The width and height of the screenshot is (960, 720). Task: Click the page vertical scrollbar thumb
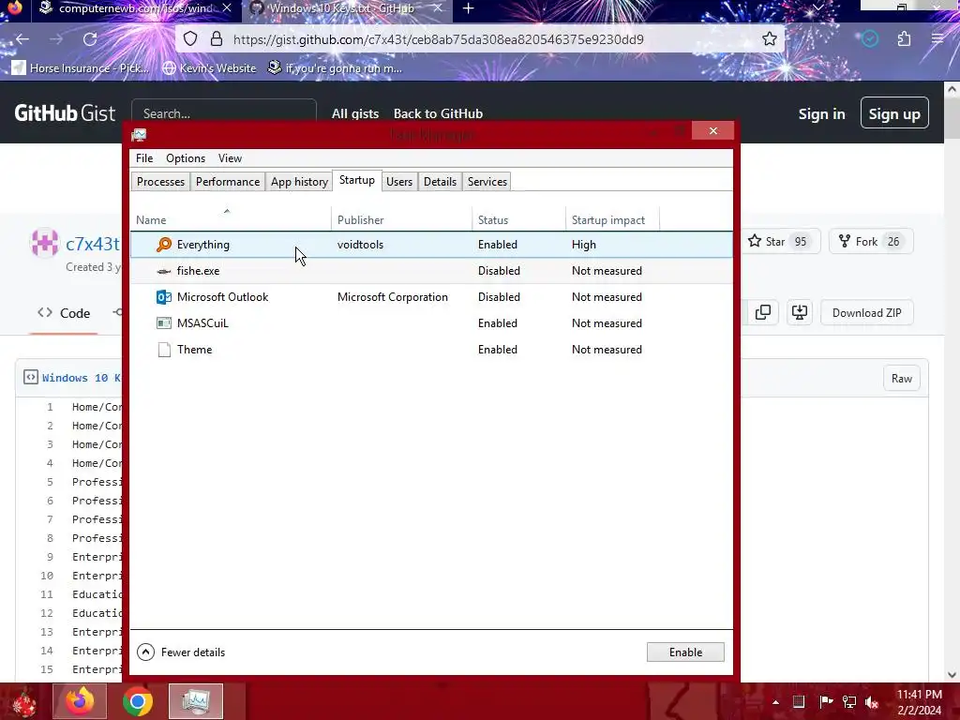(952, 117)
